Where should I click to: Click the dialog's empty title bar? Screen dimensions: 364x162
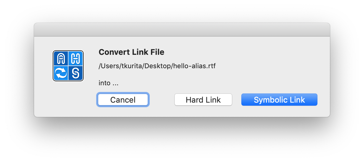182,30
